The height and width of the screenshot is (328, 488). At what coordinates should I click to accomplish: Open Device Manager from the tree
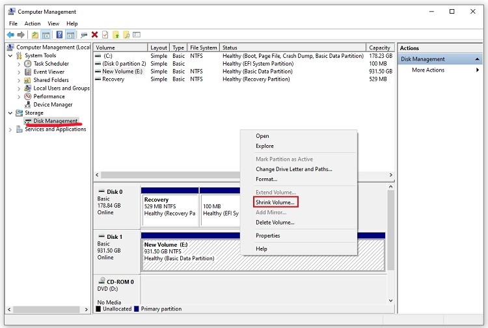click(53, 105)
